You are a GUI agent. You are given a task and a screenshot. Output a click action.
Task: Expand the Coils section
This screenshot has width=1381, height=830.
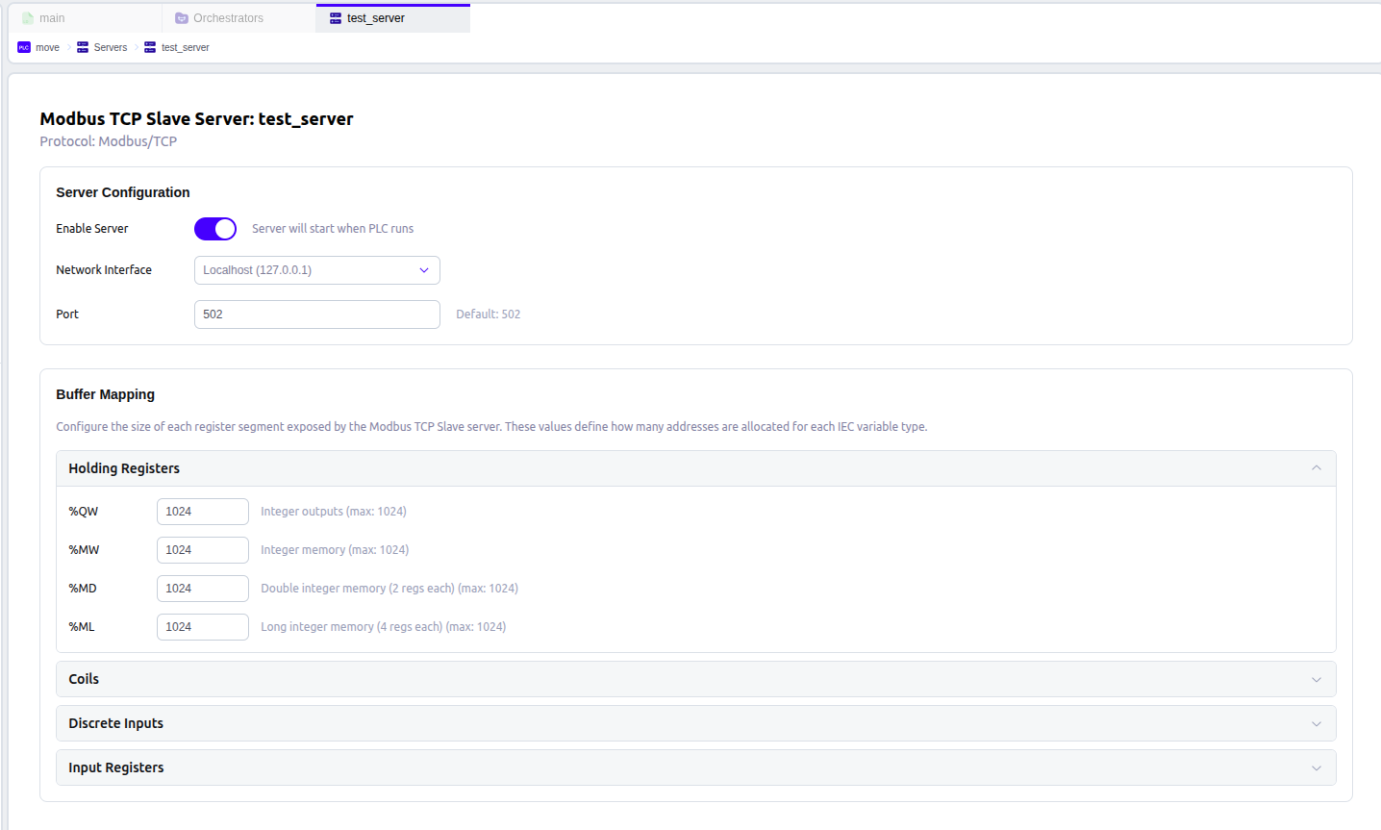696,679
